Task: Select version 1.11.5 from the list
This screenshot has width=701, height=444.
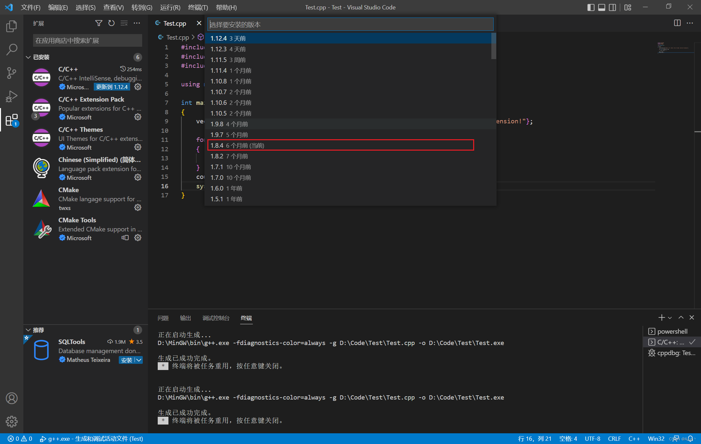Action: pos(228,60)
